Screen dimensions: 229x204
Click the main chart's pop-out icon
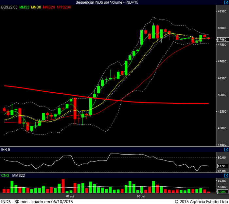click(226, 2)
